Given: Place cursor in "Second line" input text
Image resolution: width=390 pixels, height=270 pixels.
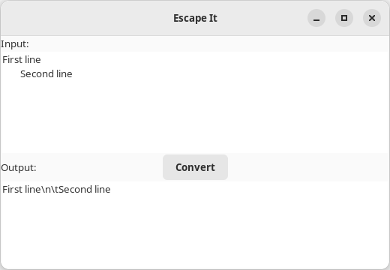Looking at the screenshot, I should click(46, 74).
